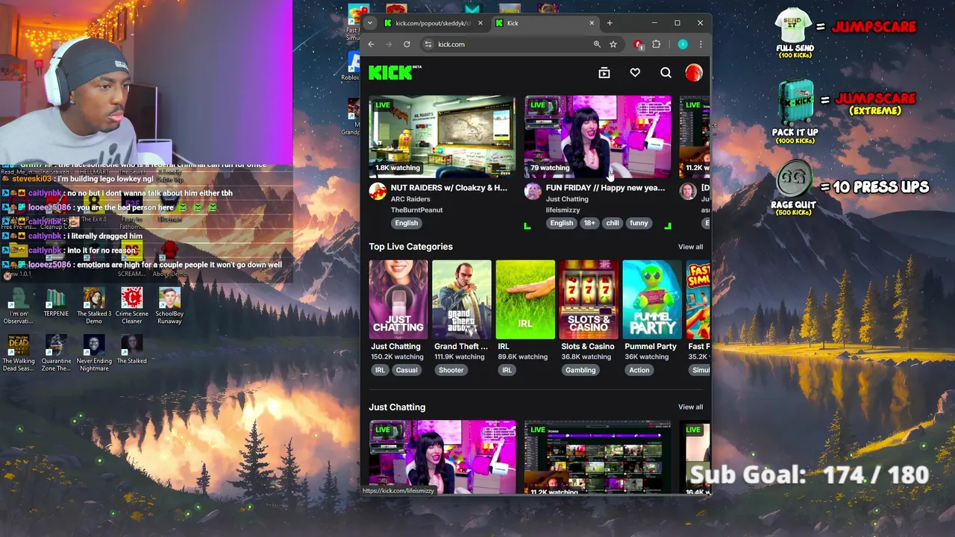The width and height of the screenshot is (955, 537).
Task: Expand the Chrome tab search dropdown
Action: pyautogui.click(x=370, y=23)
